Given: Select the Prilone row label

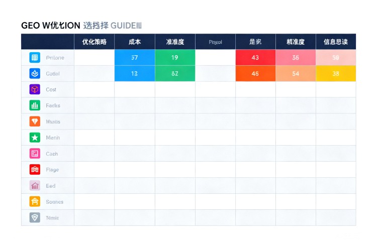Looking at the screenshot, I should pos(55,58).
